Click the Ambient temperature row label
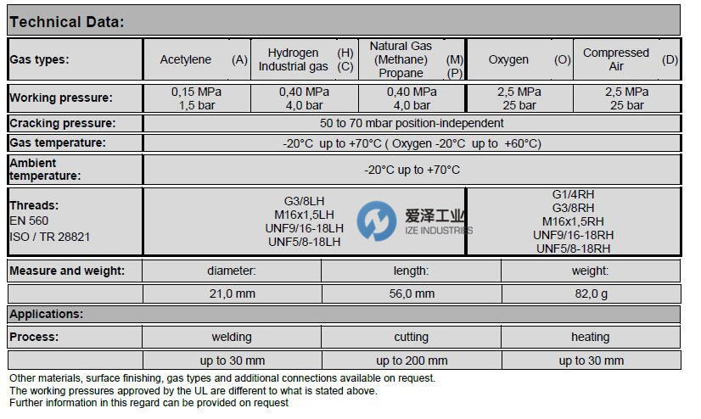 [x=45, y=169]
